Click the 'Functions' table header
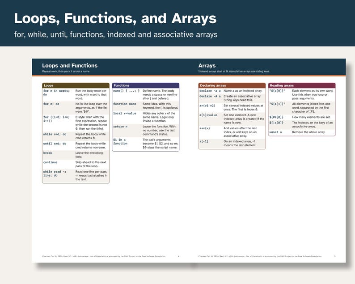 [x=146, y=85]
